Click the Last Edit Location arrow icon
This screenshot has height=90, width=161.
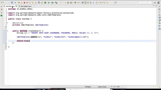[104, 3]
